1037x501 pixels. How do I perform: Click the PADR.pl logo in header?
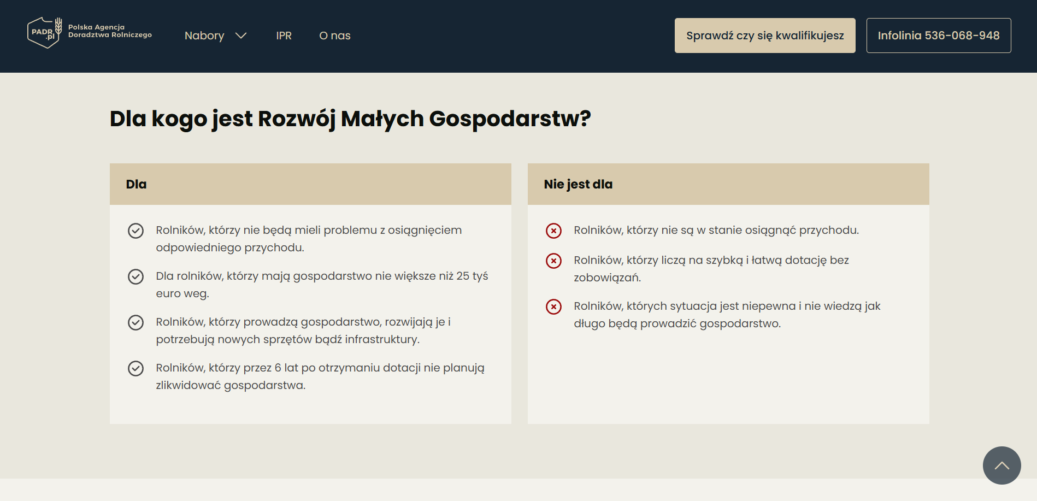click(44, 33)
